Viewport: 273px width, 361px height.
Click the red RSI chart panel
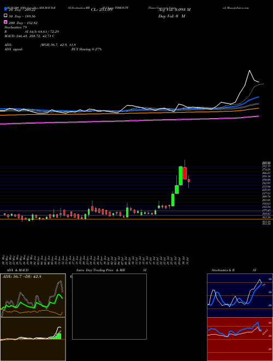point(240,339)
